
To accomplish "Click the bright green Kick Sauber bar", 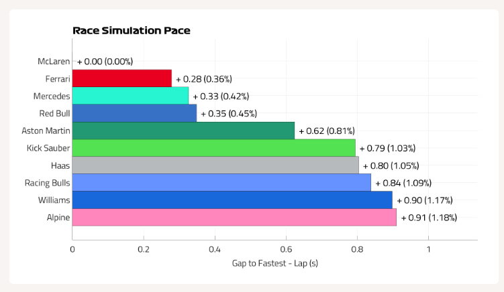I will click(214, 148).
